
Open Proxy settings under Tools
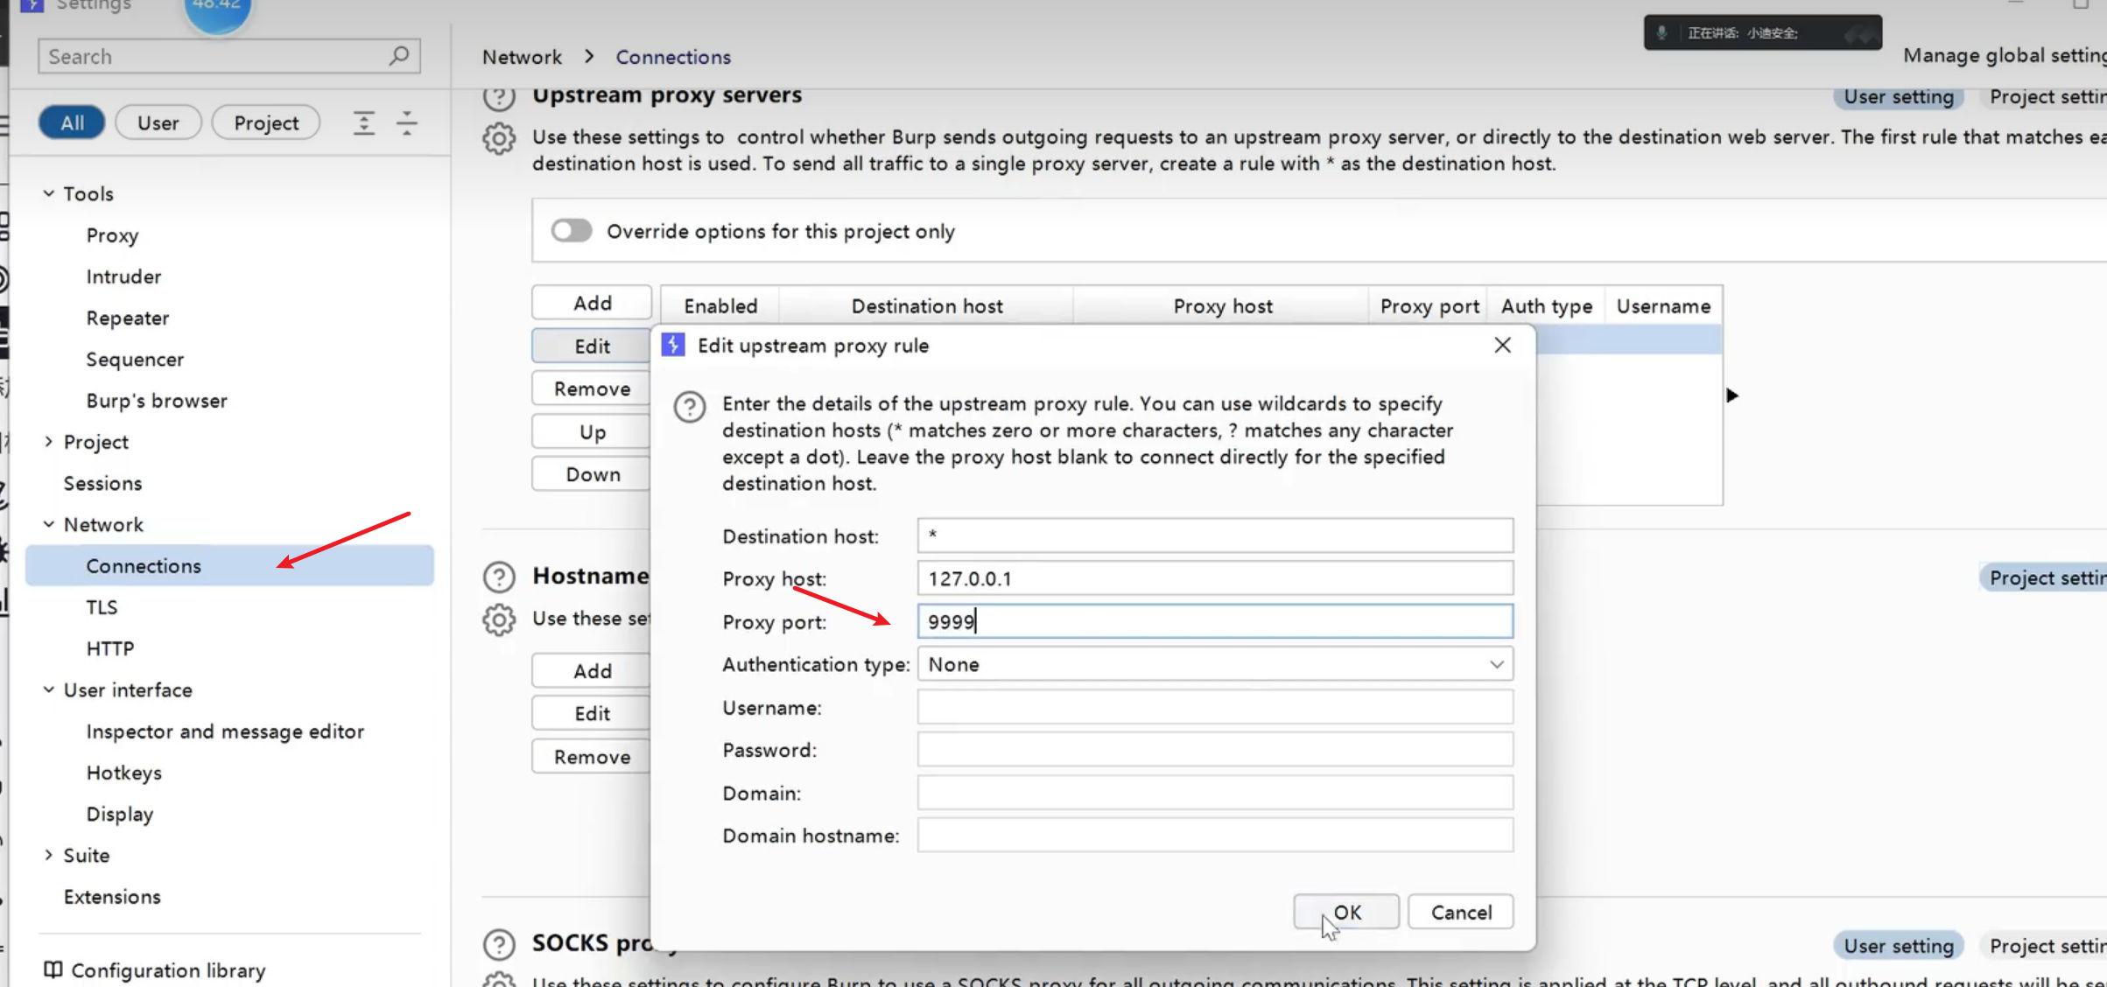(112, 235)
